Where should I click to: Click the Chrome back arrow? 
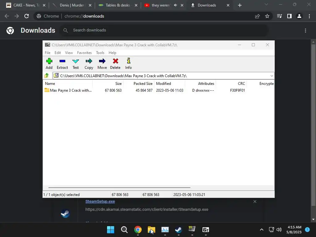7,16
